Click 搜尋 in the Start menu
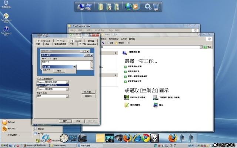Viewport: 237px width, 148px height. (x=39, y=129)
